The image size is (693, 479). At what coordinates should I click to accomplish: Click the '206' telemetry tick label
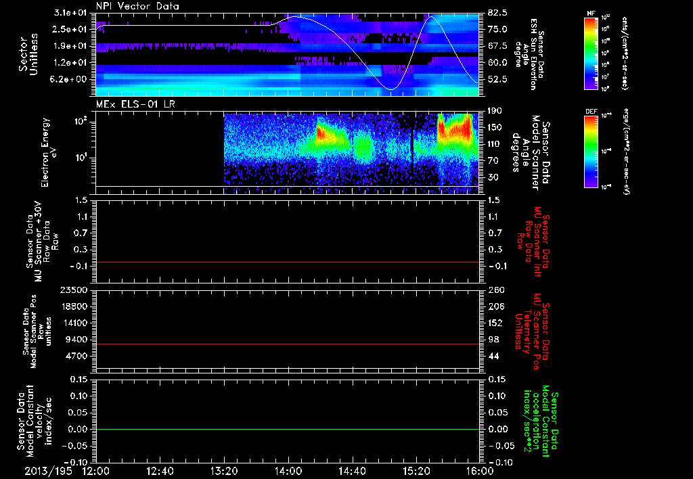[497, 306]
